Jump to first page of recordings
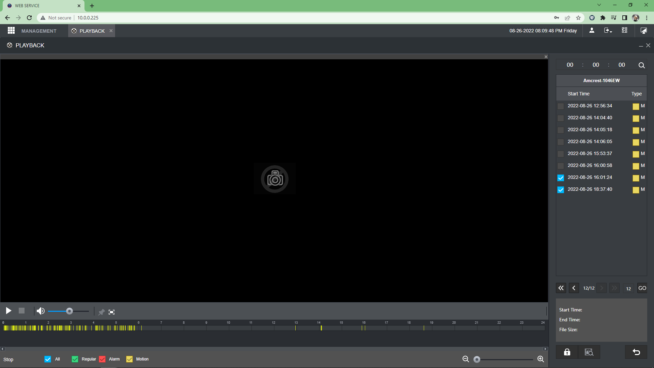 (x=561, y=288)
